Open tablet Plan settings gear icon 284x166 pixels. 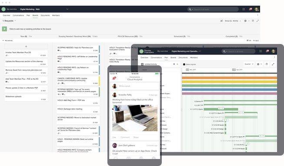click(x=258, y=64)
